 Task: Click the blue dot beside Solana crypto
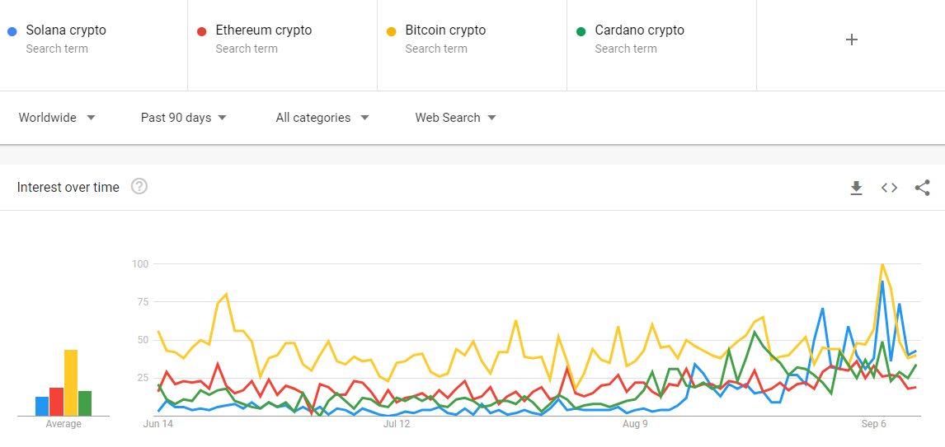tap(12, 31)
